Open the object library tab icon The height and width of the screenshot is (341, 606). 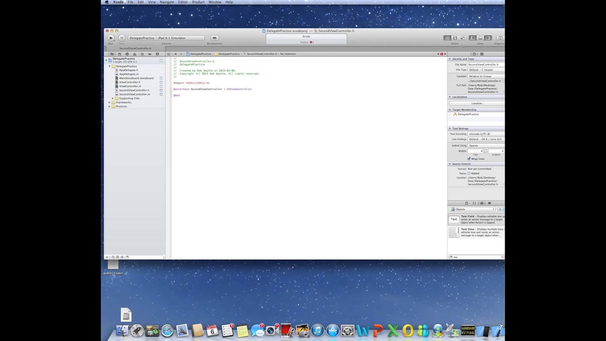click(x=482, y=203)
